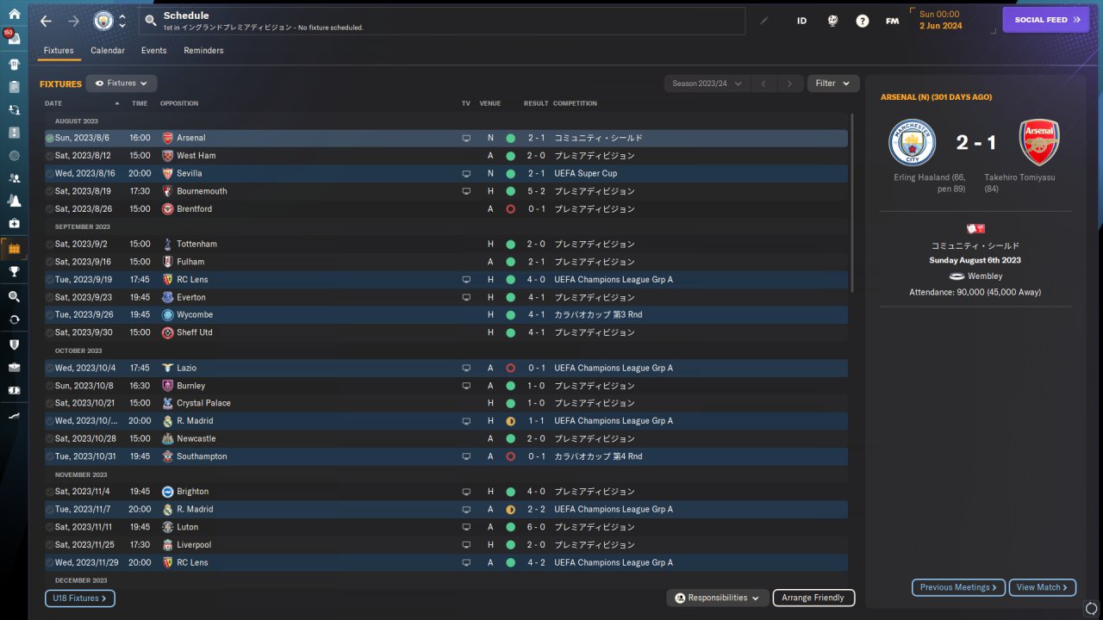
Task: Click the help question mark icon
Action: [862, 21]
